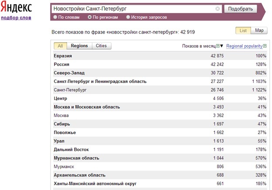272x190 pixels.
Task: Click the value 42 875
Action: (x=217, y=56)
